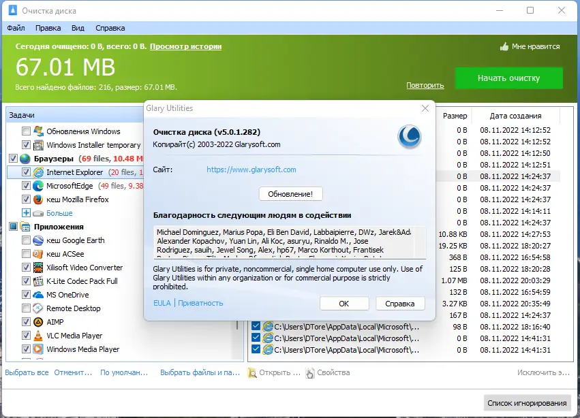Click the Обновление! button
The image size is (580, 418).
pyautogui.click(x=290, y=193)
